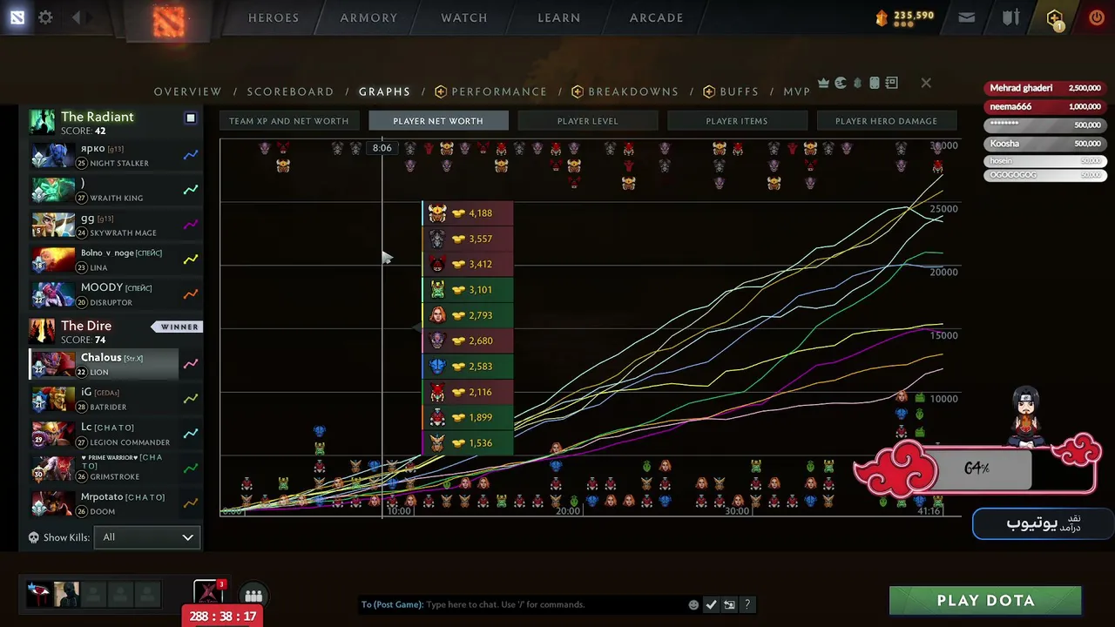Click the chat channel switch icon

729,604
